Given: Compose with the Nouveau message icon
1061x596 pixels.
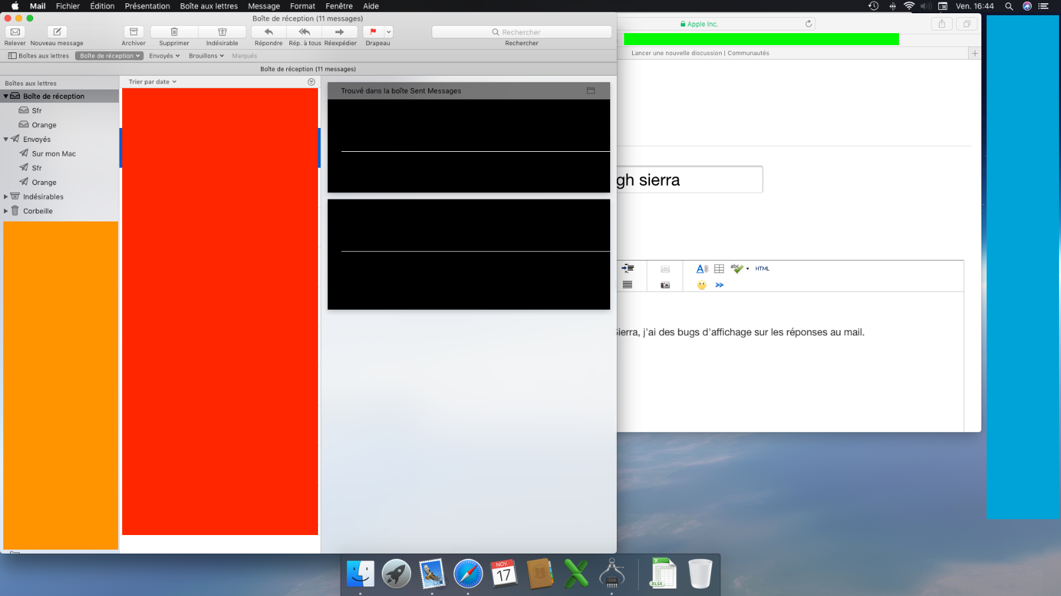Looking at the screenshot, I should coord(57,32).
